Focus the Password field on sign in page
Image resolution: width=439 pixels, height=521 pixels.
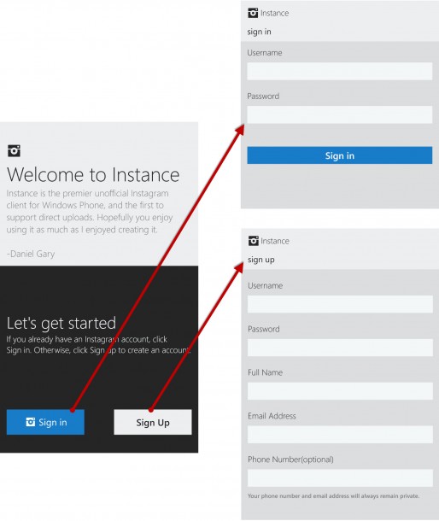[x=340, y=114]
